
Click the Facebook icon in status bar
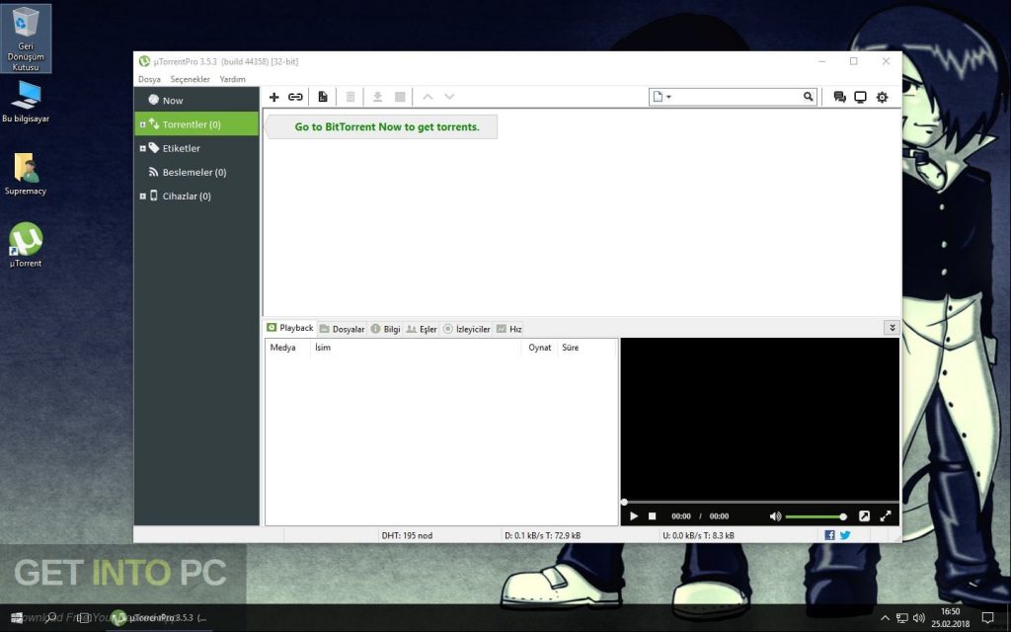point(829,535)
